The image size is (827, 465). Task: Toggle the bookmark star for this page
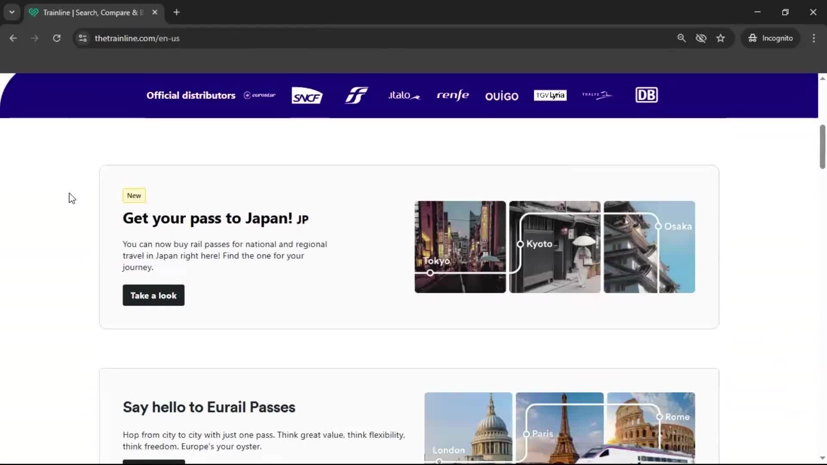721,38
